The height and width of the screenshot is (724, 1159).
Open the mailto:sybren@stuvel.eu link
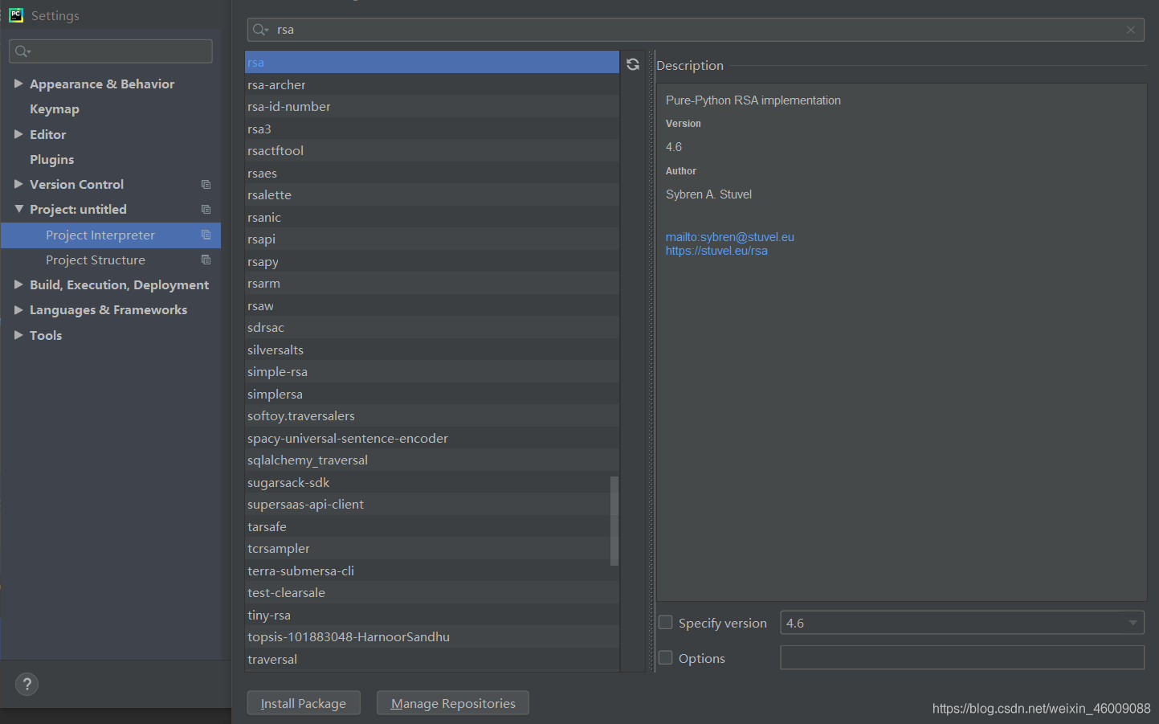(x=729, y=237)
